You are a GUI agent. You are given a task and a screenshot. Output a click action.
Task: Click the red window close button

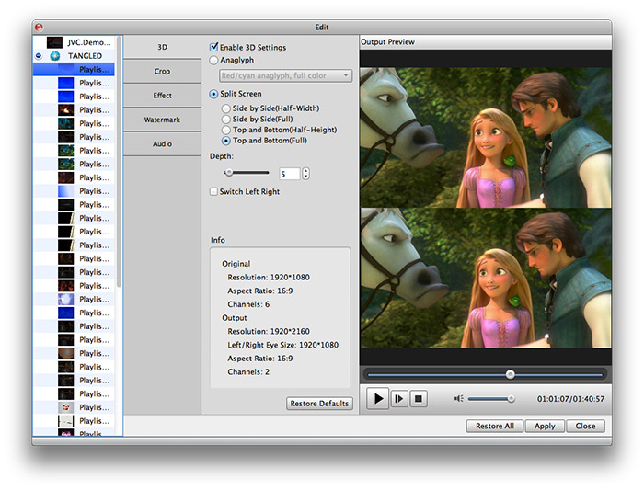point(40,28)
